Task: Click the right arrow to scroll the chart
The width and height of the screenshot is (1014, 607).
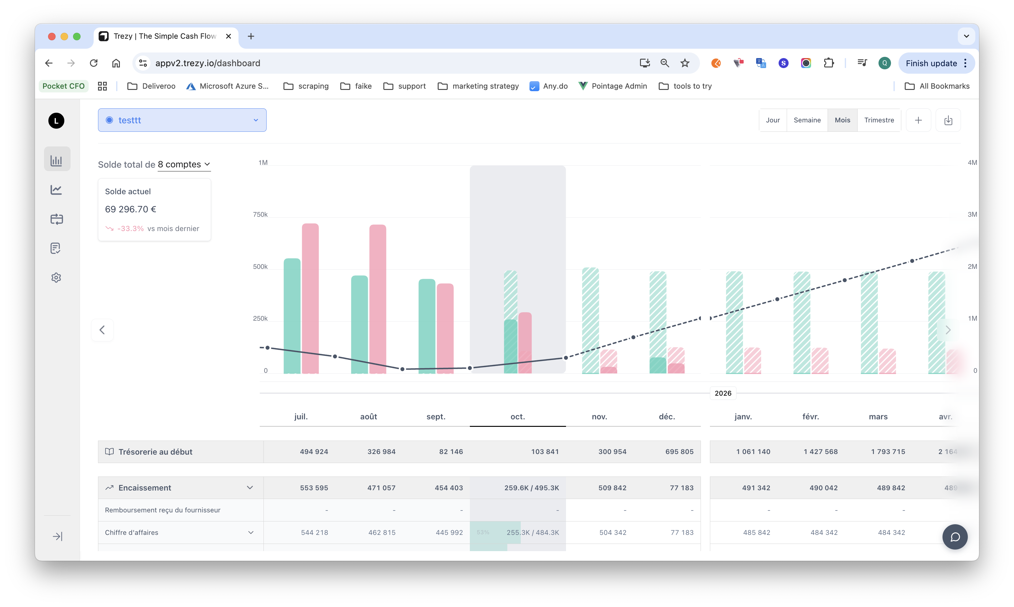Action: [x=948, y=330]
